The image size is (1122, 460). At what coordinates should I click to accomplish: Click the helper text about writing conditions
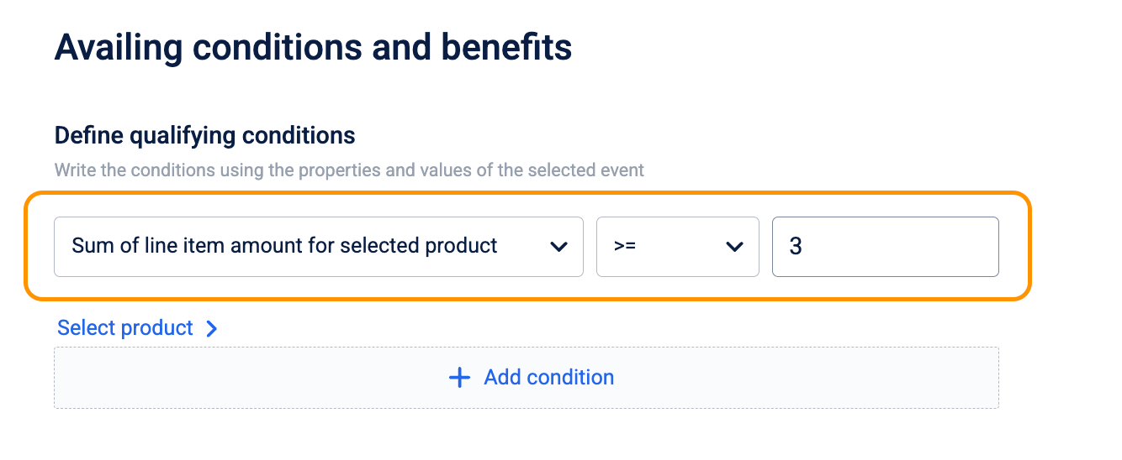[x=349, y=170]
